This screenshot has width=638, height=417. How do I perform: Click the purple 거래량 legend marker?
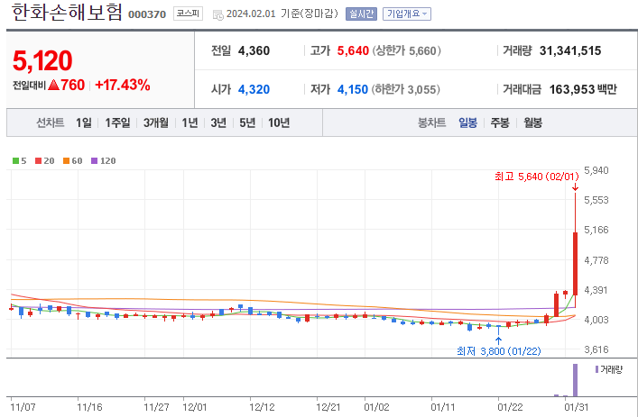click(596, 369)
